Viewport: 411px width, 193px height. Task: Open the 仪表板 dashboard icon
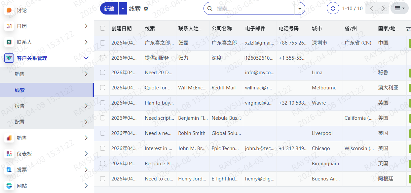coord(9,154)
